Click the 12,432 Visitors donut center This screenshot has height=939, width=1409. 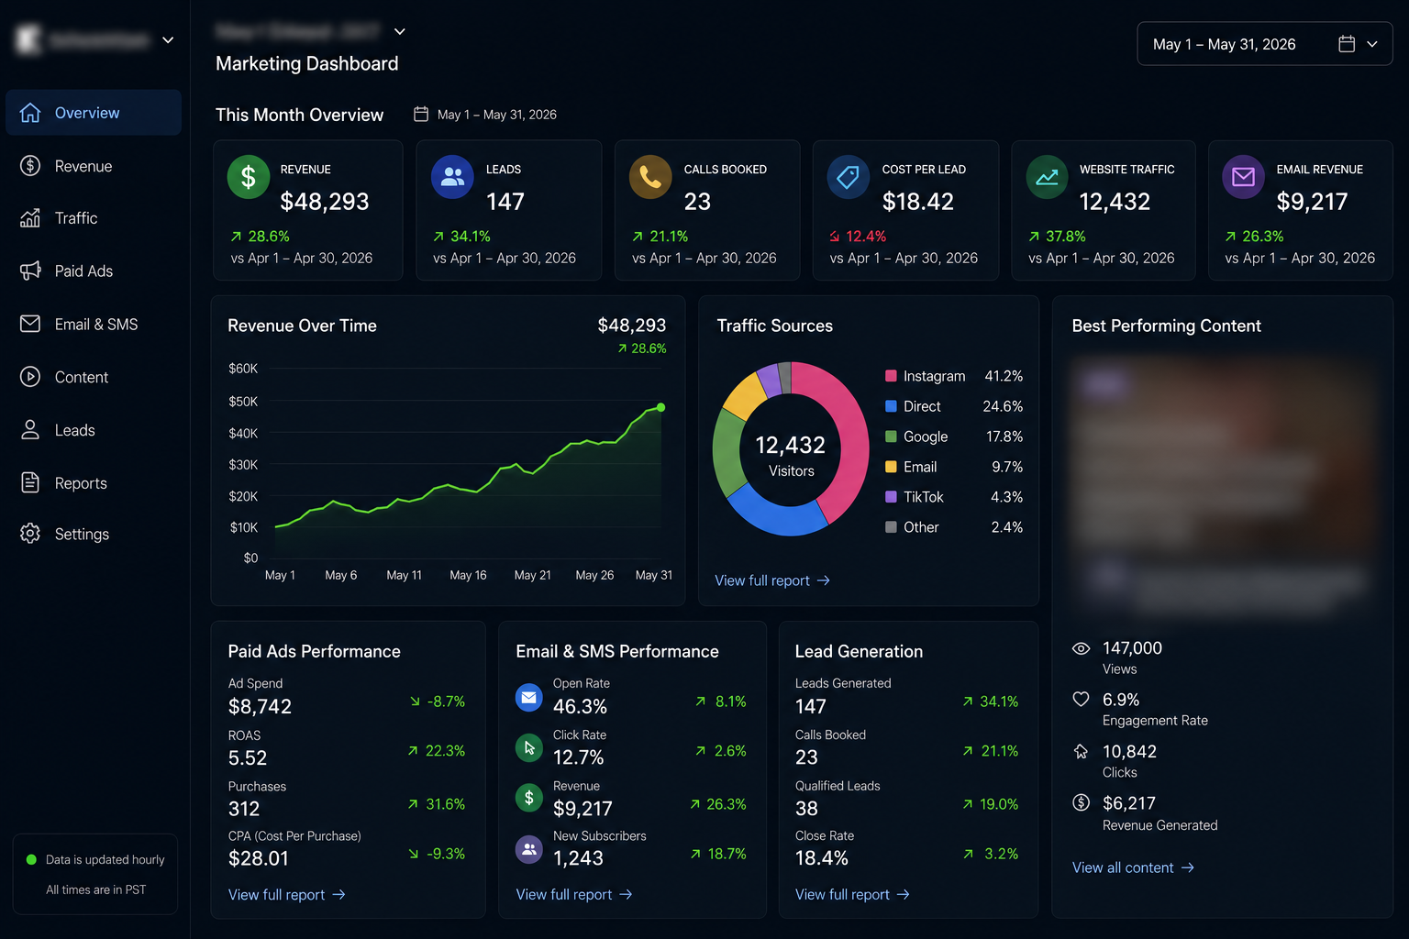[x=791, y=456]
